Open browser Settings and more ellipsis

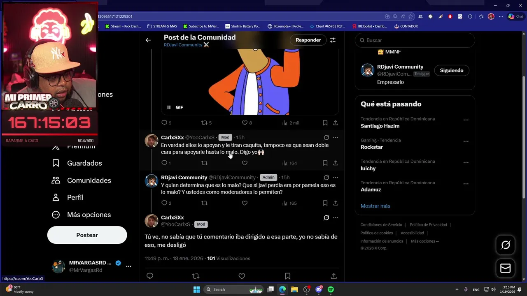click(x=501, y=16)
